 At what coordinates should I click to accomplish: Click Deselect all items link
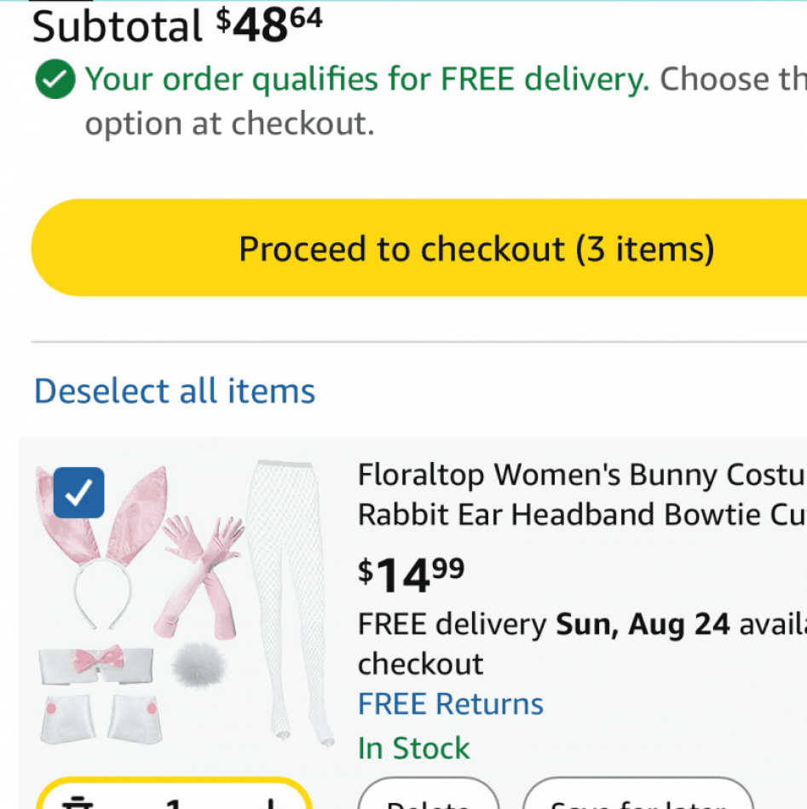tap(175, 391)
